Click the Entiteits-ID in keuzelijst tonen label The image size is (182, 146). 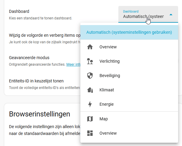tap(36, 81)
